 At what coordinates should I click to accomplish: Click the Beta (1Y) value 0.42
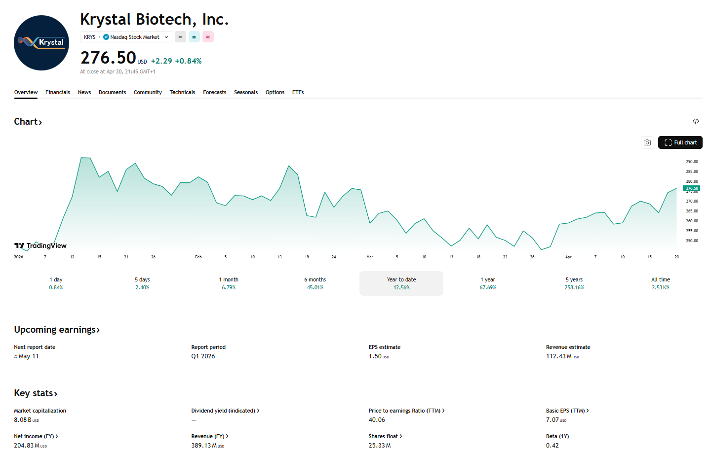tap(553, 446)
